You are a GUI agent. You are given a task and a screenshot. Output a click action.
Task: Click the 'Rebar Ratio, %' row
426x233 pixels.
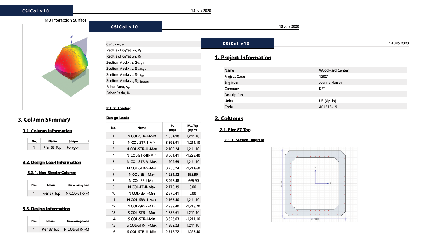(153, 93)
